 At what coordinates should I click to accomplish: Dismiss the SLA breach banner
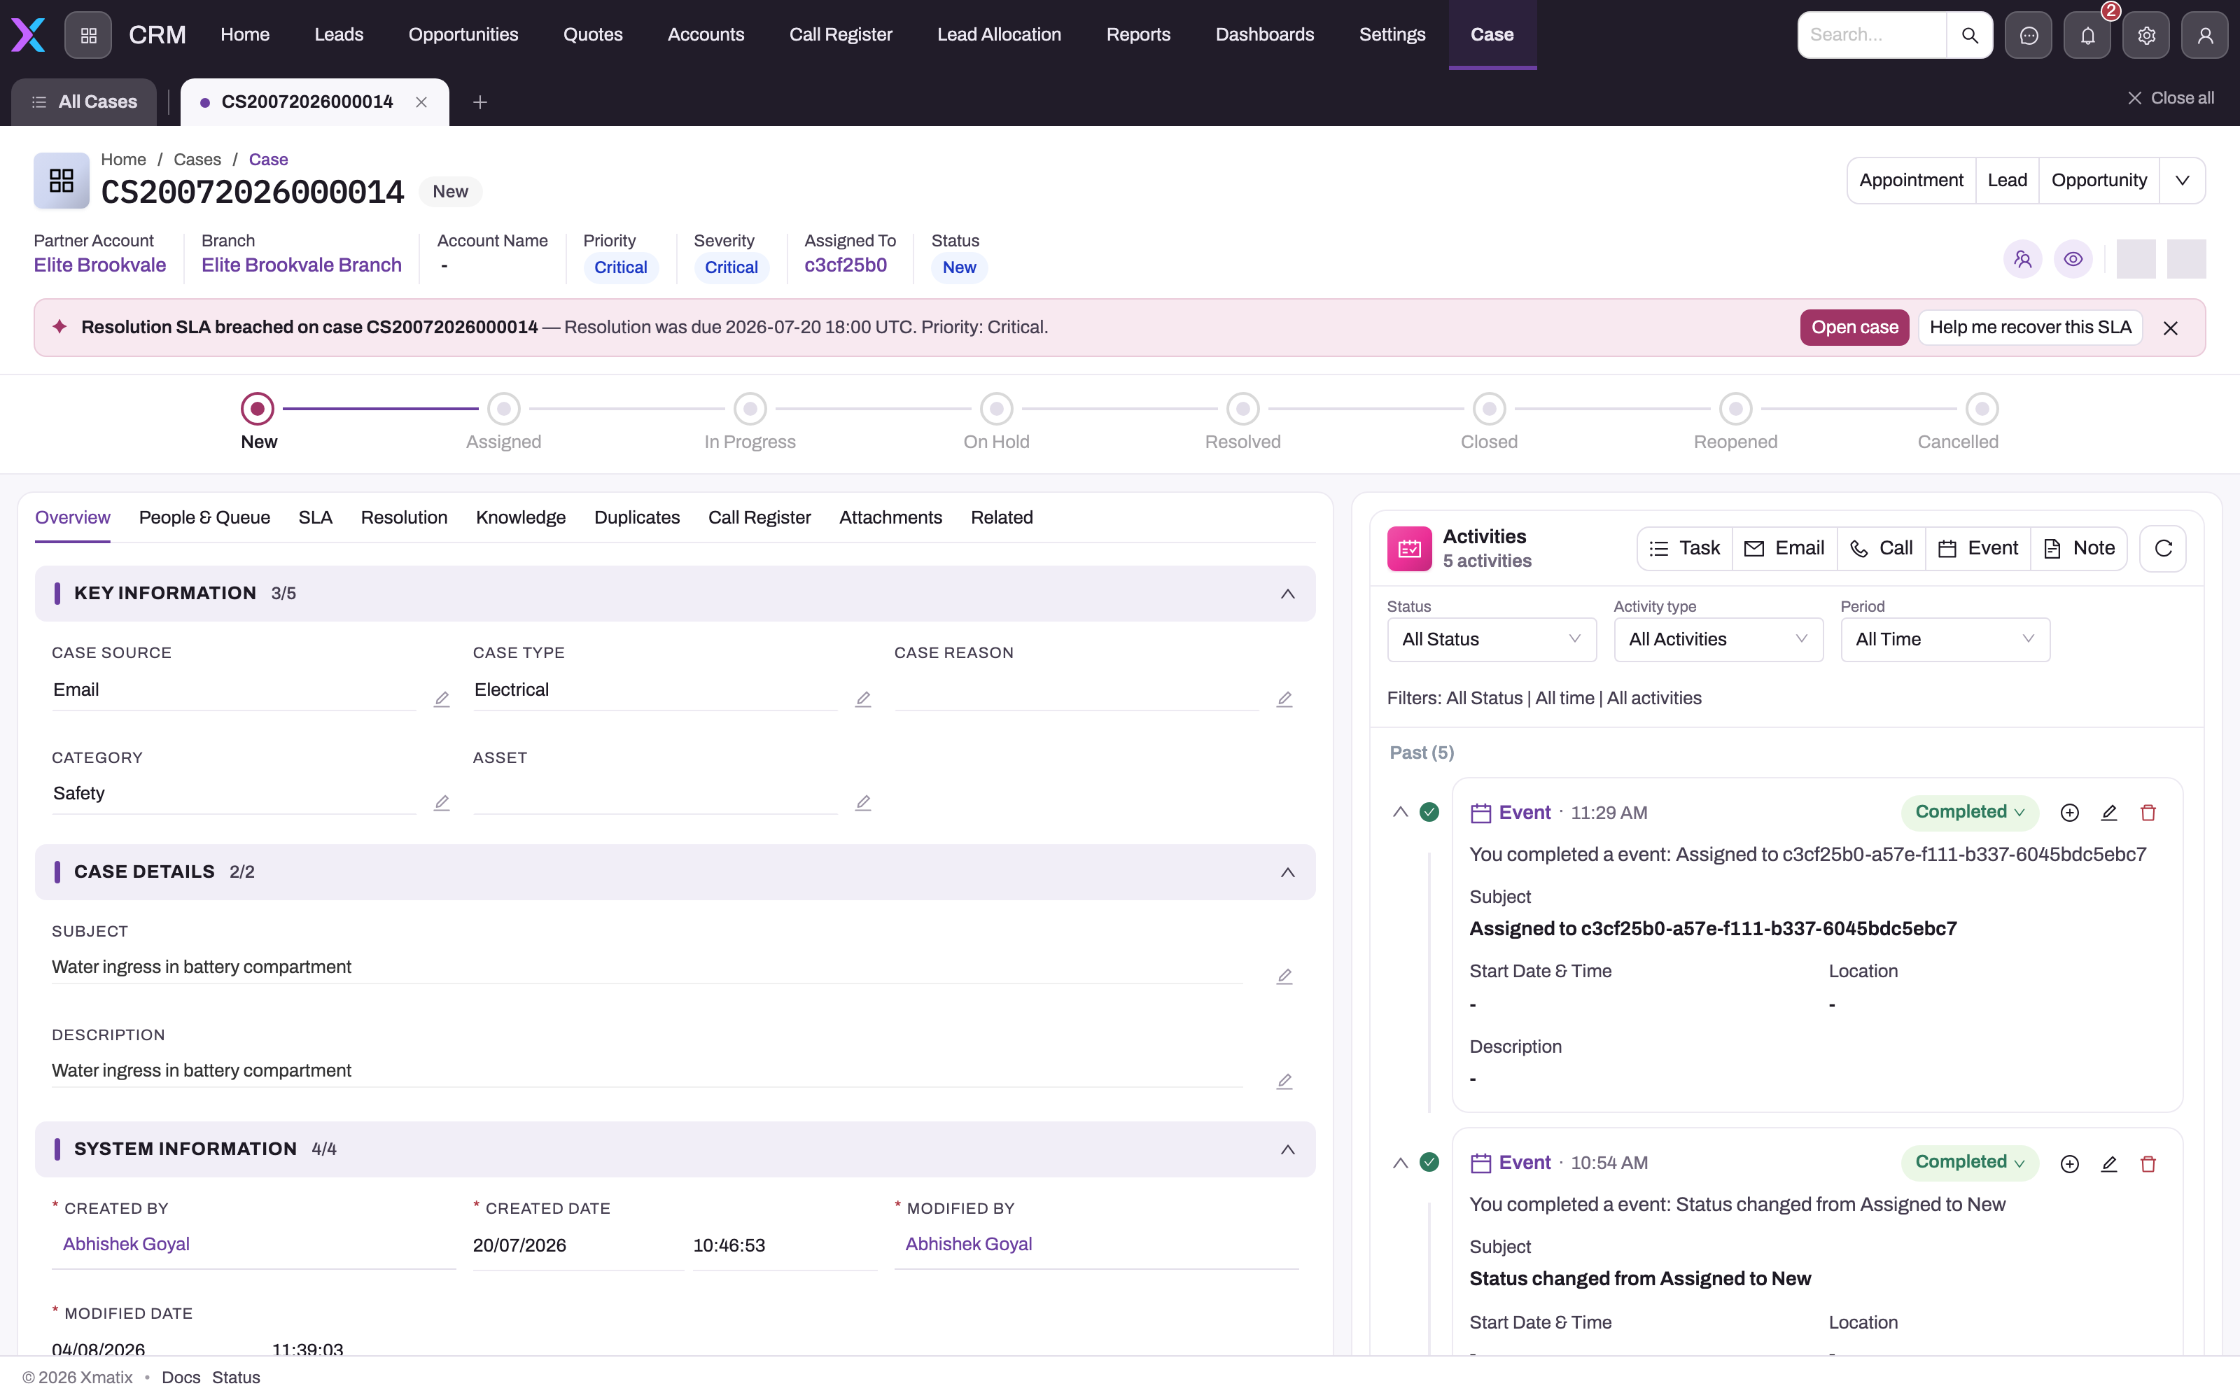(x=2171, y=328)
